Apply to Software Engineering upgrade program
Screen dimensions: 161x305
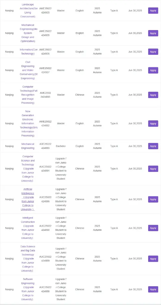153,289
